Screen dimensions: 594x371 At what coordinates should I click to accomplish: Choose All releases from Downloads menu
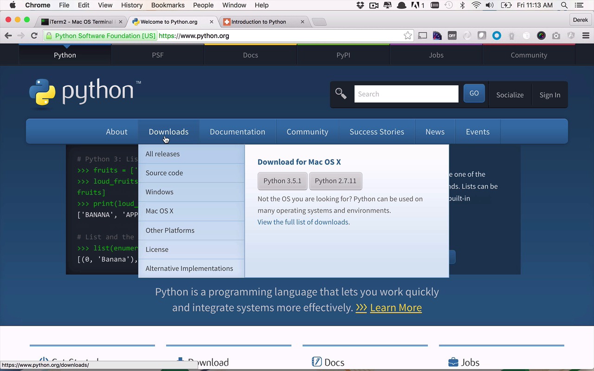[191, 154]
